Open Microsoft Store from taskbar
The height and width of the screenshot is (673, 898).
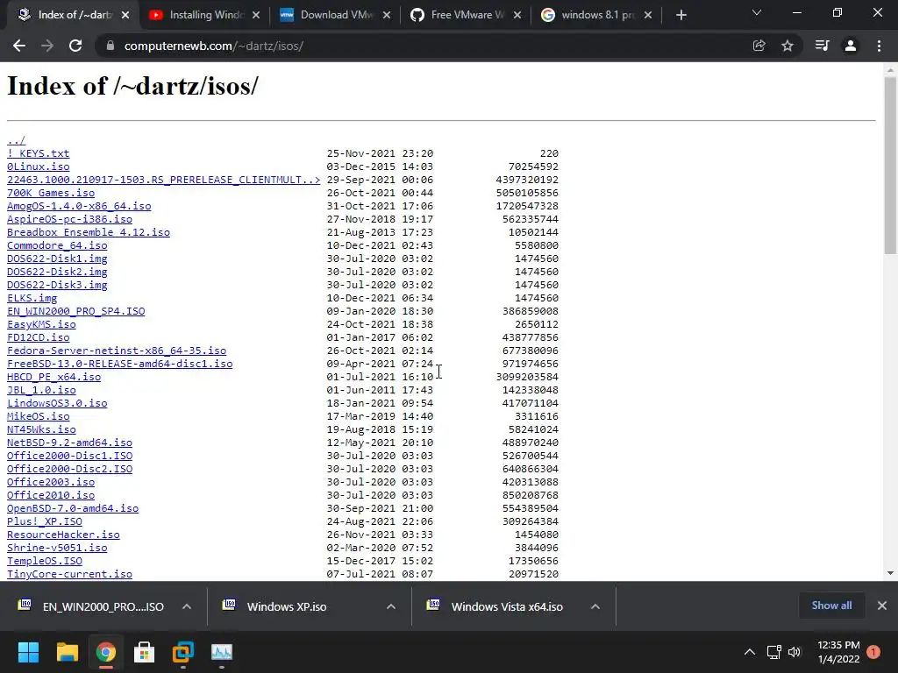[x=145, y=652]
